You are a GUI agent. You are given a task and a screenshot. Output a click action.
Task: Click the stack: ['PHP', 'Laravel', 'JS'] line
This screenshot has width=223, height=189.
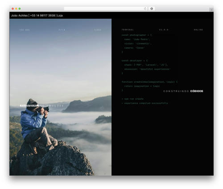(x=146, y=65)
